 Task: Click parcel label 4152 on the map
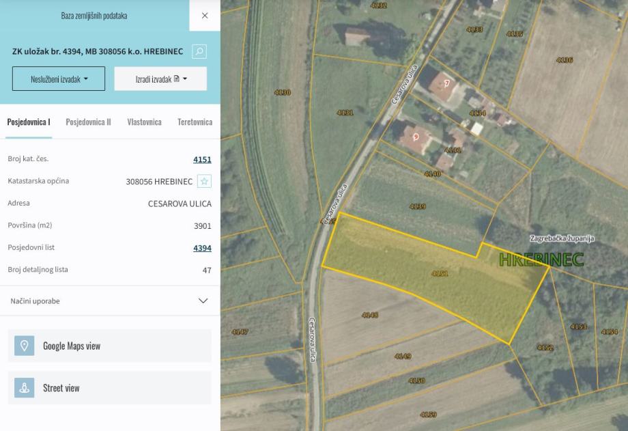tap(545, 347)
